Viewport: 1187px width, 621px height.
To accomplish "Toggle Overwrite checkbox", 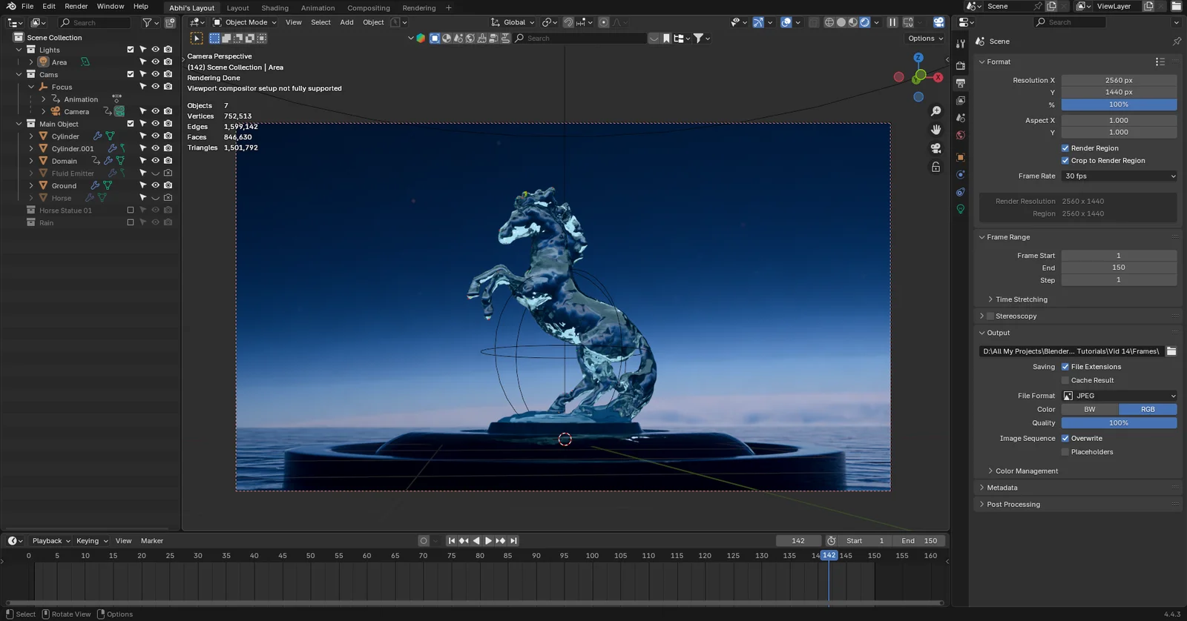I will click(1065, 439).
